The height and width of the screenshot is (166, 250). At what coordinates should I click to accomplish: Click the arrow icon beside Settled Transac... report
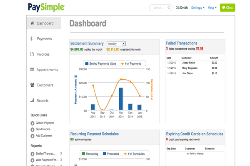[32, 154]
